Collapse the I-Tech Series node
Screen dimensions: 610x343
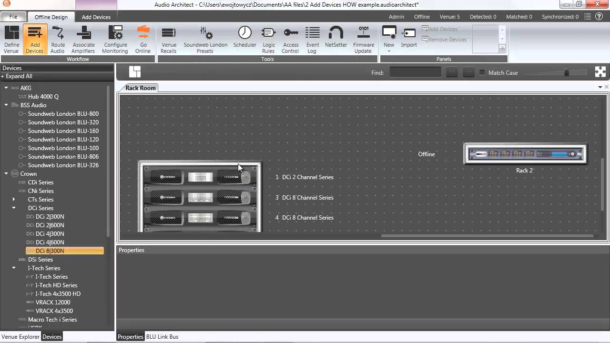(x=14, y=268)
